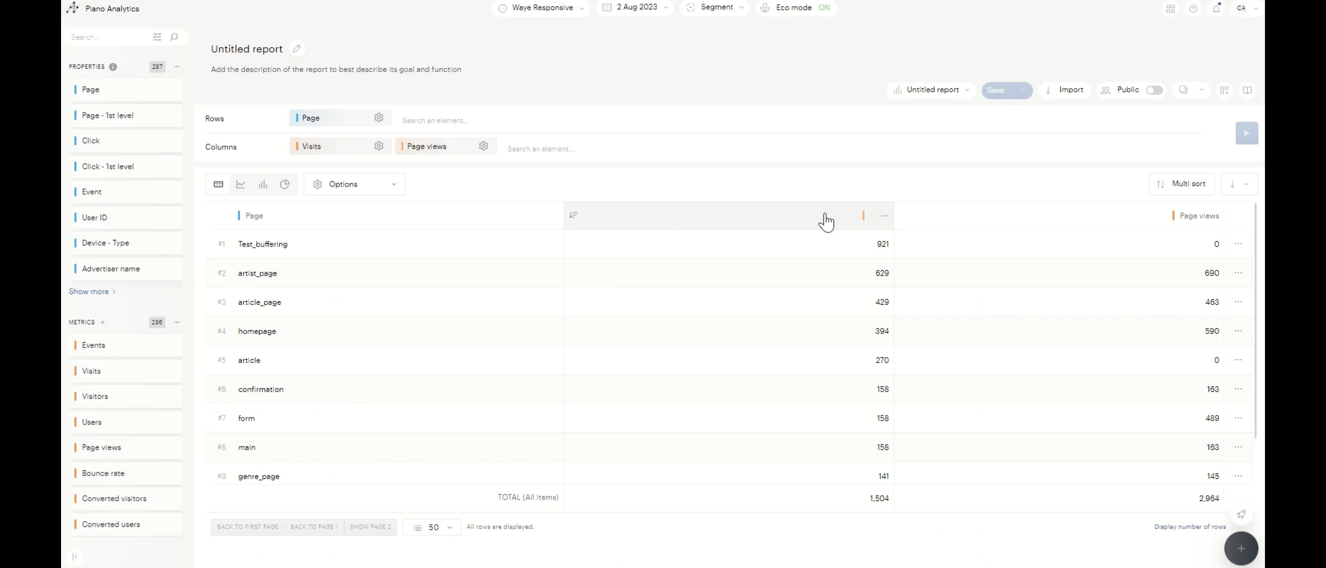Viewport: 1326px width, 568px height.
Task: Select Converted visitors metric
Action: [x=126, y=499]
